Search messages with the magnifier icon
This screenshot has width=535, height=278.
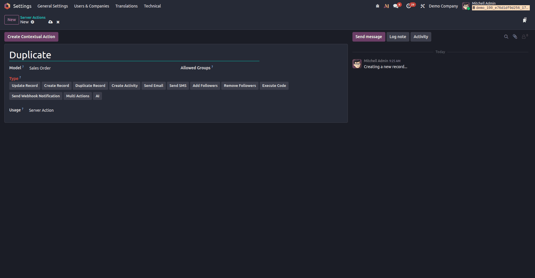pos(506,37)
